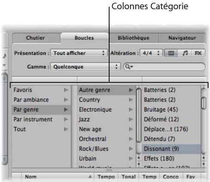The height and width of the screenshot is (182, 210).
Task: Select the Boucles tab
Action: pos(84,38)
